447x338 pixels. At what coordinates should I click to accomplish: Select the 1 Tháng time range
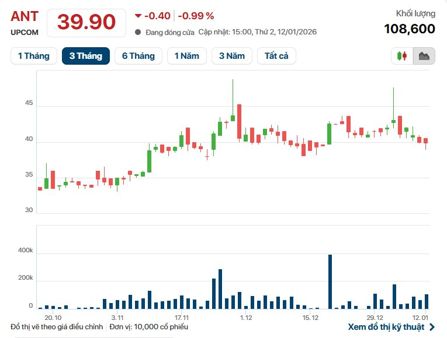click(x=34, y=56)
